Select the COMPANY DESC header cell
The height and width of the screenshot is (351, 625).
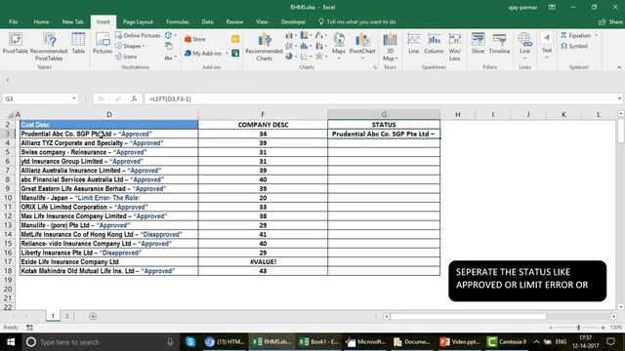coord(263,125)
